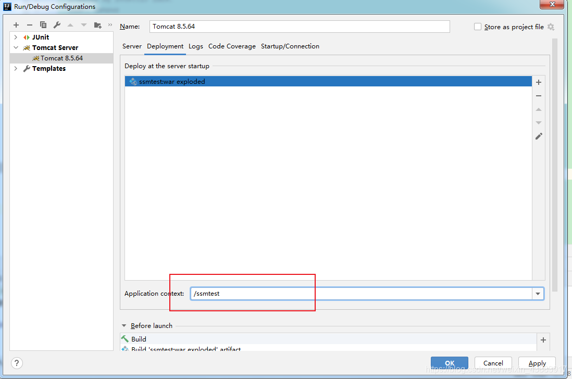Open gear settings beside Store as project file

pyautogui.click(x=551, y=27)
